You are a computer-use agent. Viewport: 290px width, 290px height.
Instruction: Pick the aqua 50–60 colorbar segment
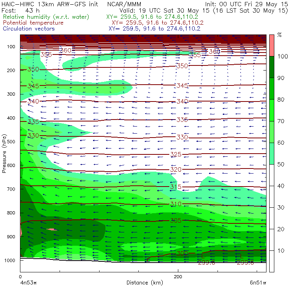(272, 153)
